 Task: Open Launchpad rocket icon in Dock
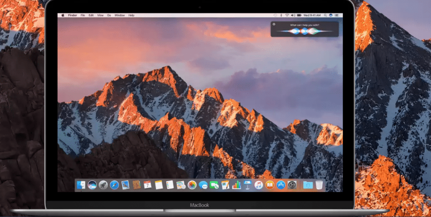coord(103,185)
